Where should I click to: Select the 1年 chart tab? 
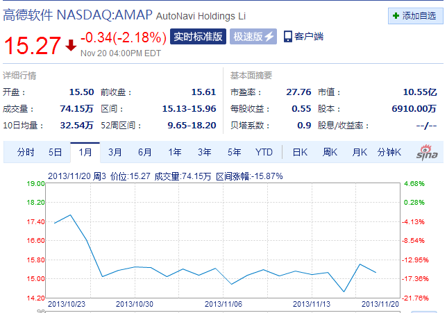[175, 152]
